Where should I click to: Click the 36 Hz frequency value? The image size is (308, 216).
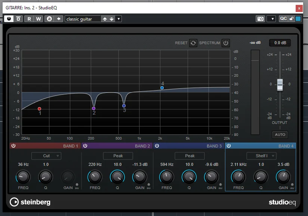point(24,164)
